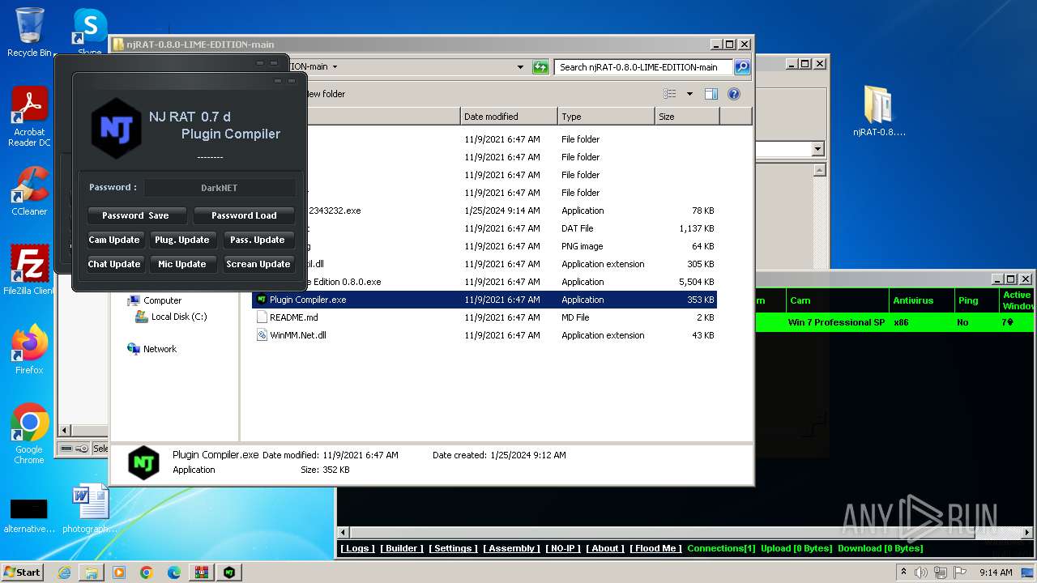Open the [ Assembly ] menu in njRAT
The image size is (1037, 583).
[511, 548]
